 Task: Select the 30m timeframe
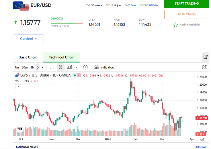25,67
